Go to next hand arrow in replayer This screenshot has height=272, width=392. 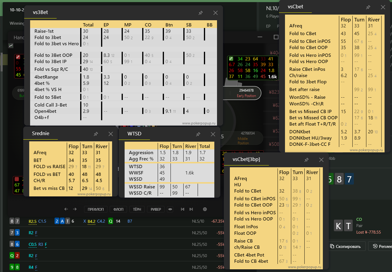pos(75,209)
